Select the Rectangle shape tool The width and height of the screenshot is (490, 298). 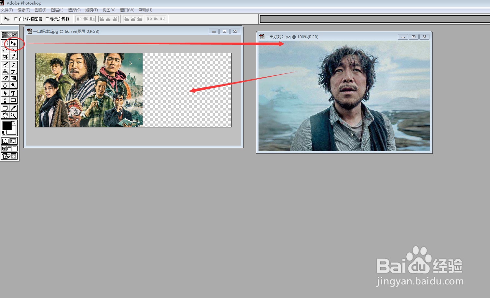click(13, 100)
